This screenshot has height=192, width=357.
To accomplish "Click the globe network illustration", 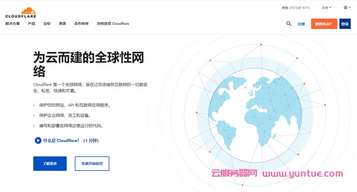I will [255, 115].
